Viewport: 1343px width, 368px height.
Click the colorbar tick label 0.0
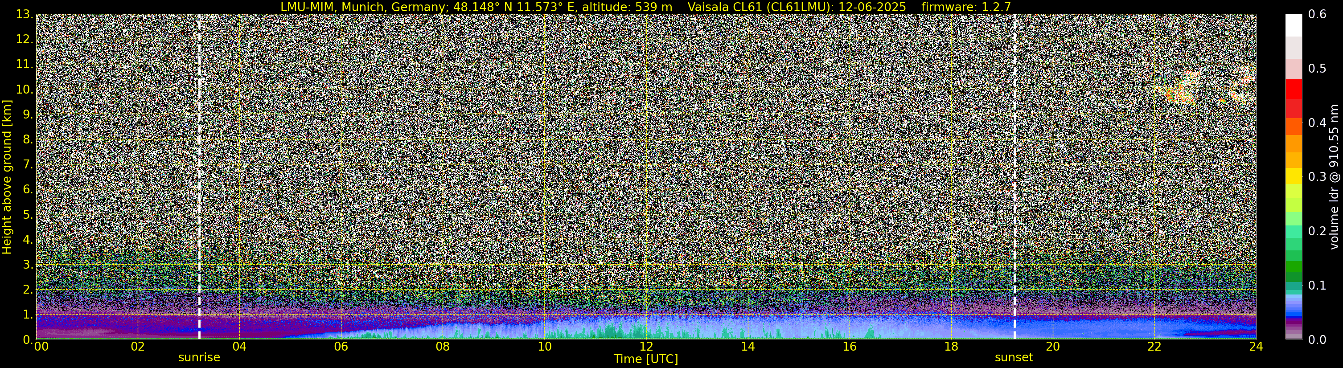point(1318,340)
